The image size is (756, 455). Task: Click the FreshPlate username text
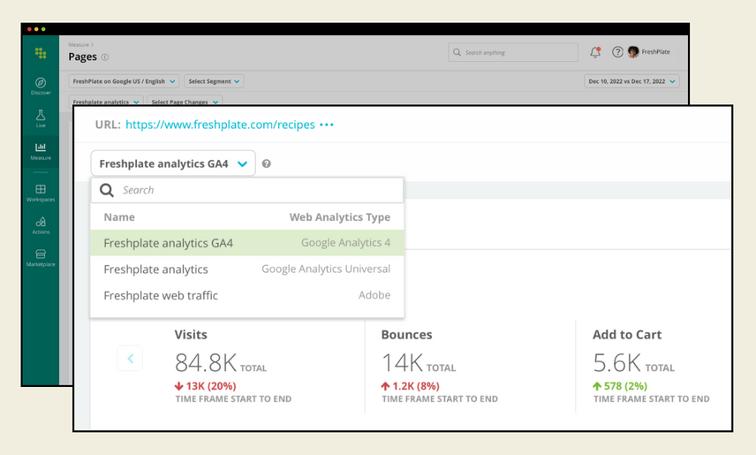coord(655,52)
